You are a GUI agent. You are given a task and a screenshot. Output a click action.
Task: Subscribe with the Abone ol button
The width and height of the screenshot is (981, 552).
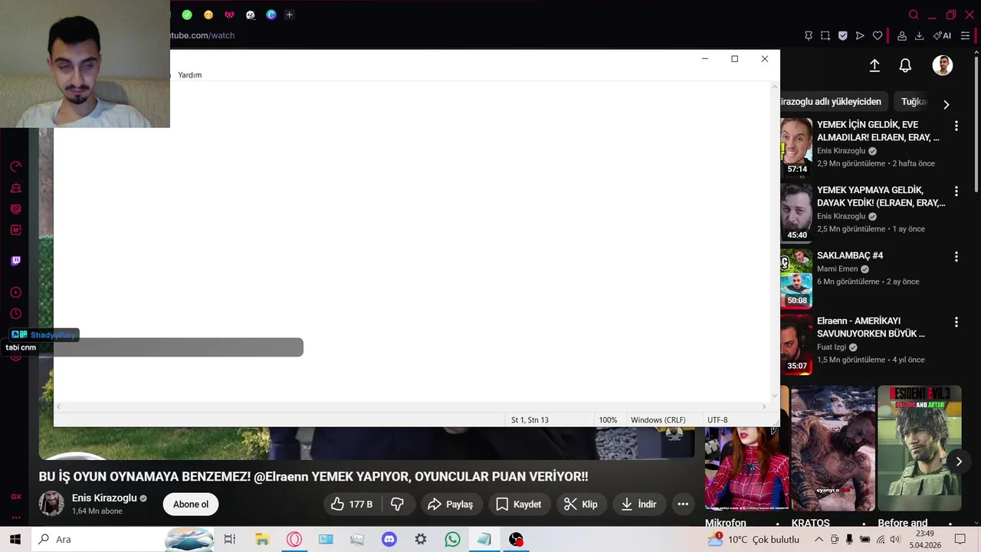pos(191,504)
